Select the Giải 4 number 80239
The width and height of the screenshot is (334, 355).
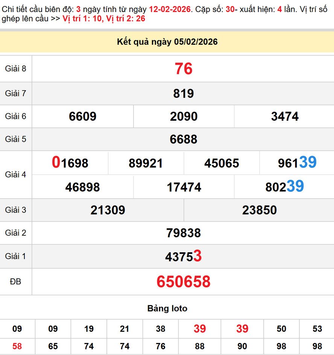[x=285, y=187]
